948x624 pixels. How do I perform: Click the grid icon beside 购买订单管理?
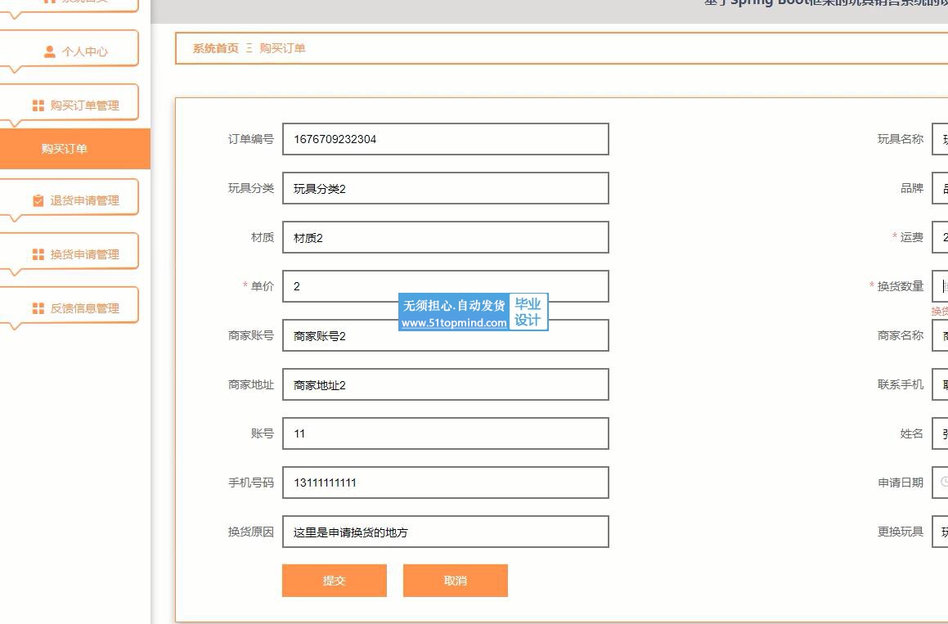(x=38, y=105)
